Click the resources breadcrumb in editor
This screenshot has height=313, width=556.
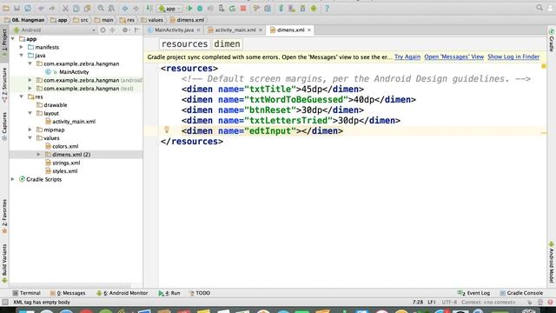pos(184,44)
